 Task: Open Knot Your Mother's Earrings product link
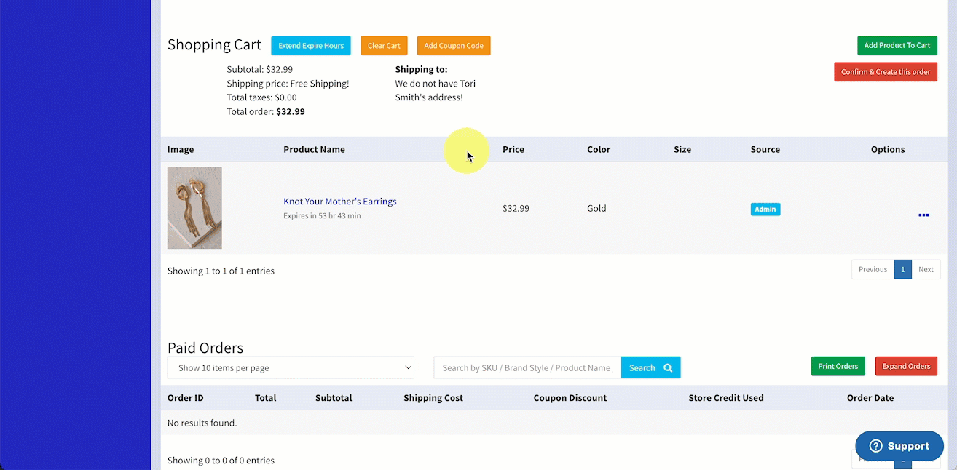point(339,202)
